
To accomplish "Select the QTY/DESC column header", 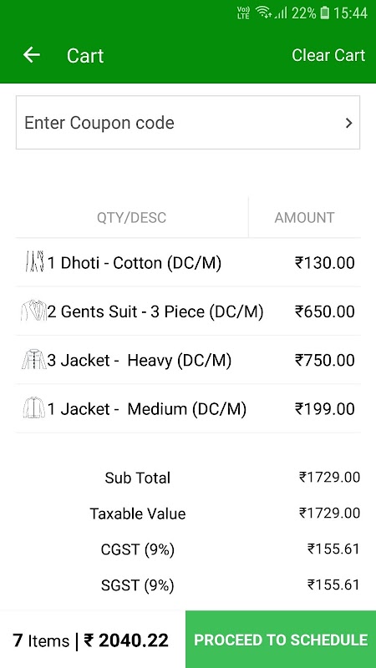I will pos(131,217).
